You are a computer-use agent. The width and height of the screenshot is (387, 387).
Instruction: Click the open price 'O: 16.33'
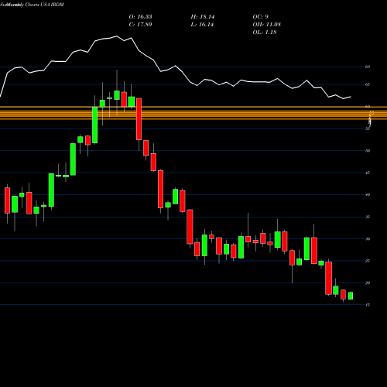tap(140, 17)
